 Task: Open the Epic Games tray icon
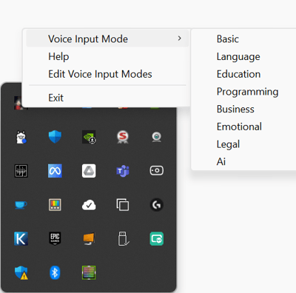point(55,238)
